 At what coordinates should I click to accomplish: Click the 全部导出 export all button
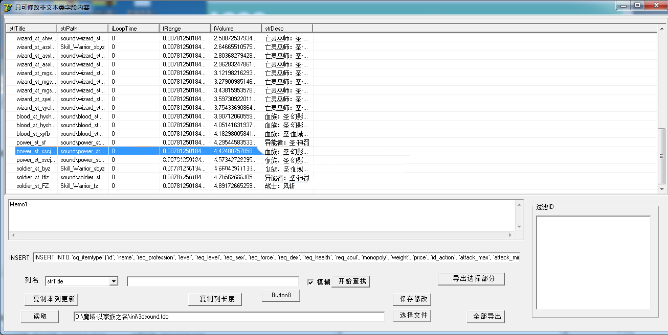(485, 317)
